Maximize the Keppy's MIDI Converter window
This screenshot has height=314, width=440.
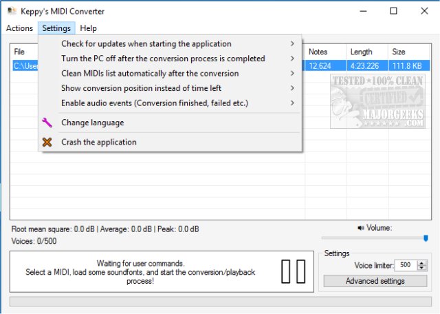393,11
